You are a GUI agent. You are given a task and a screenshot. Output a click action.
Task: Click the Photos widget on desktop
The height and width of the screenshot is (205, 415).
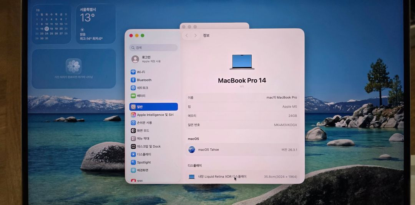tap(74, 69)
